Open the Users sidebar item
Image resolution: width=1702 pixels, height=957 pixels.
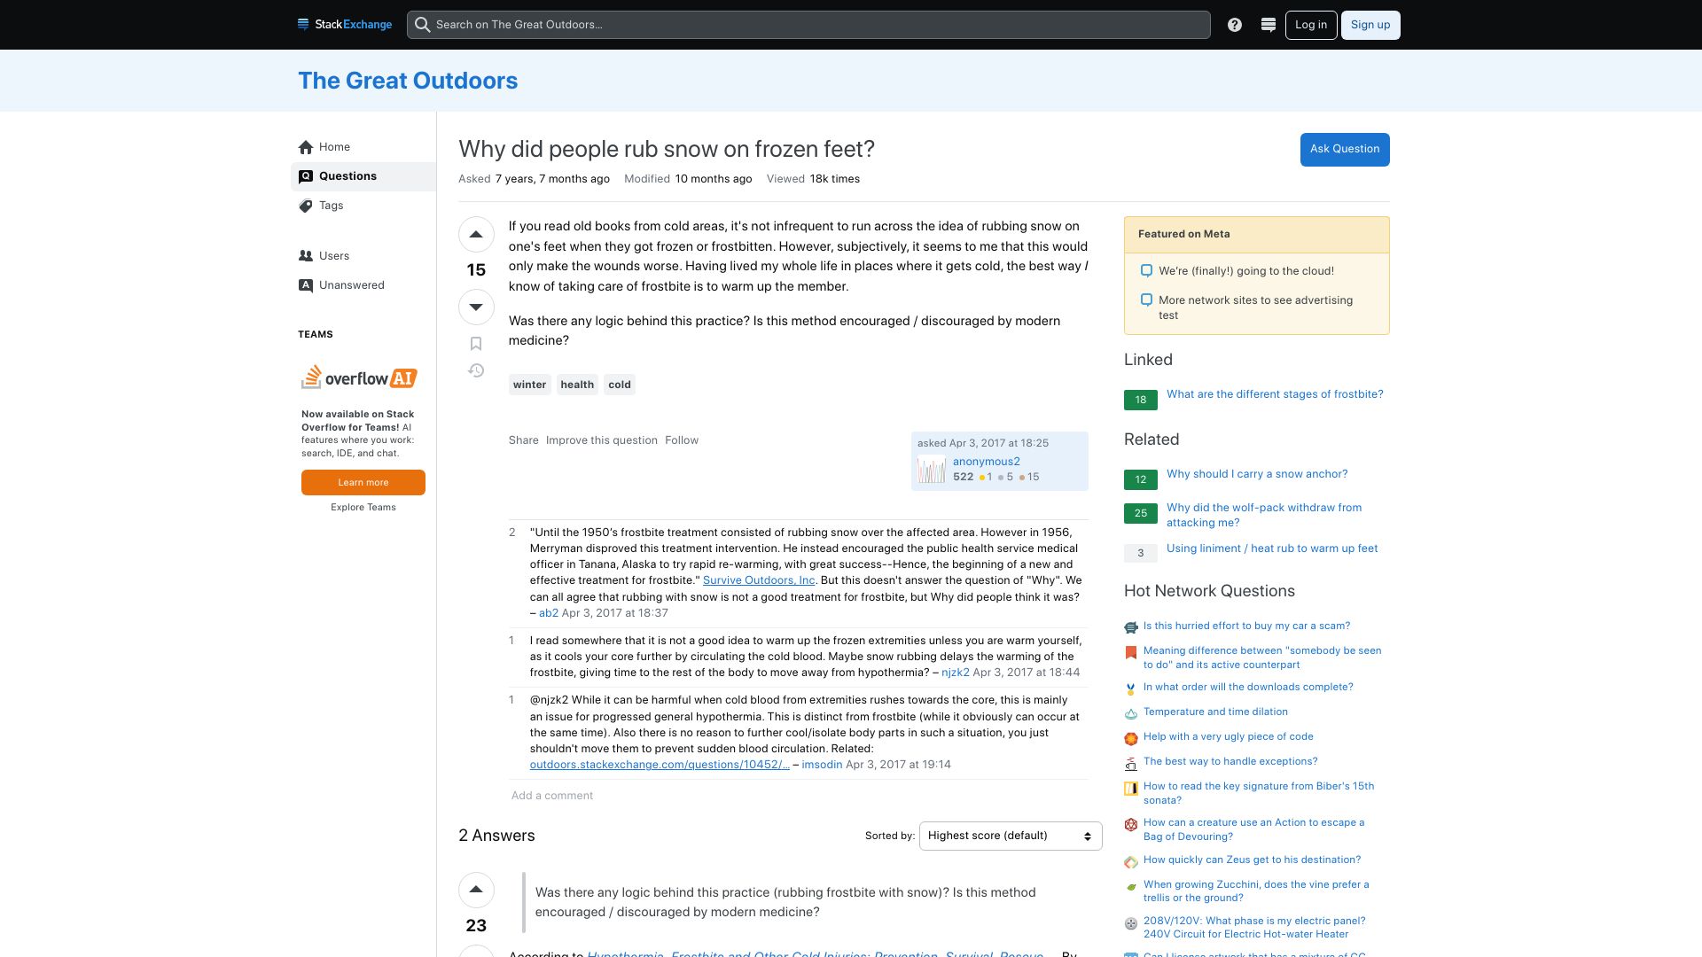pyautogui.click(x=363, y=256)
